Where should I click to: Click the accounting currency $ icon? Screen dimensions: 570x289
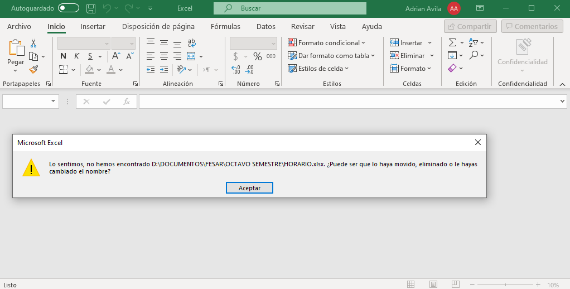click(235, 56)
